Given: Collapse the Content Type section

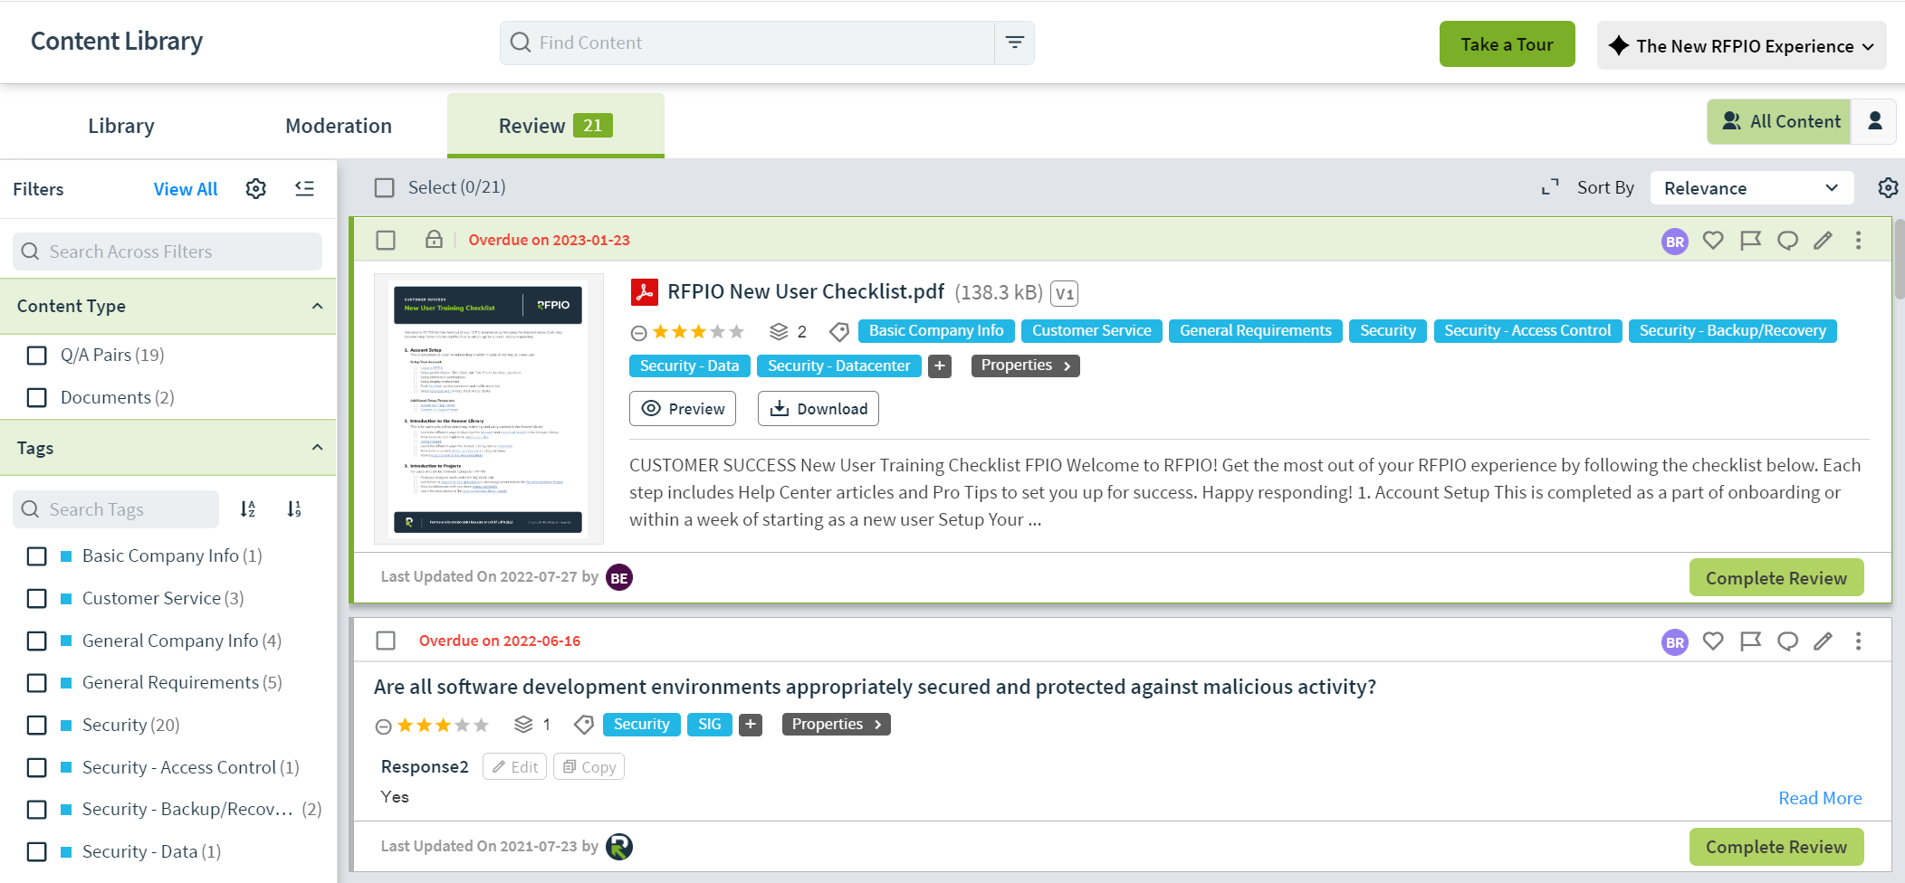Looking at the screenshot, I should pyautogui.click(x=317, y=306).
